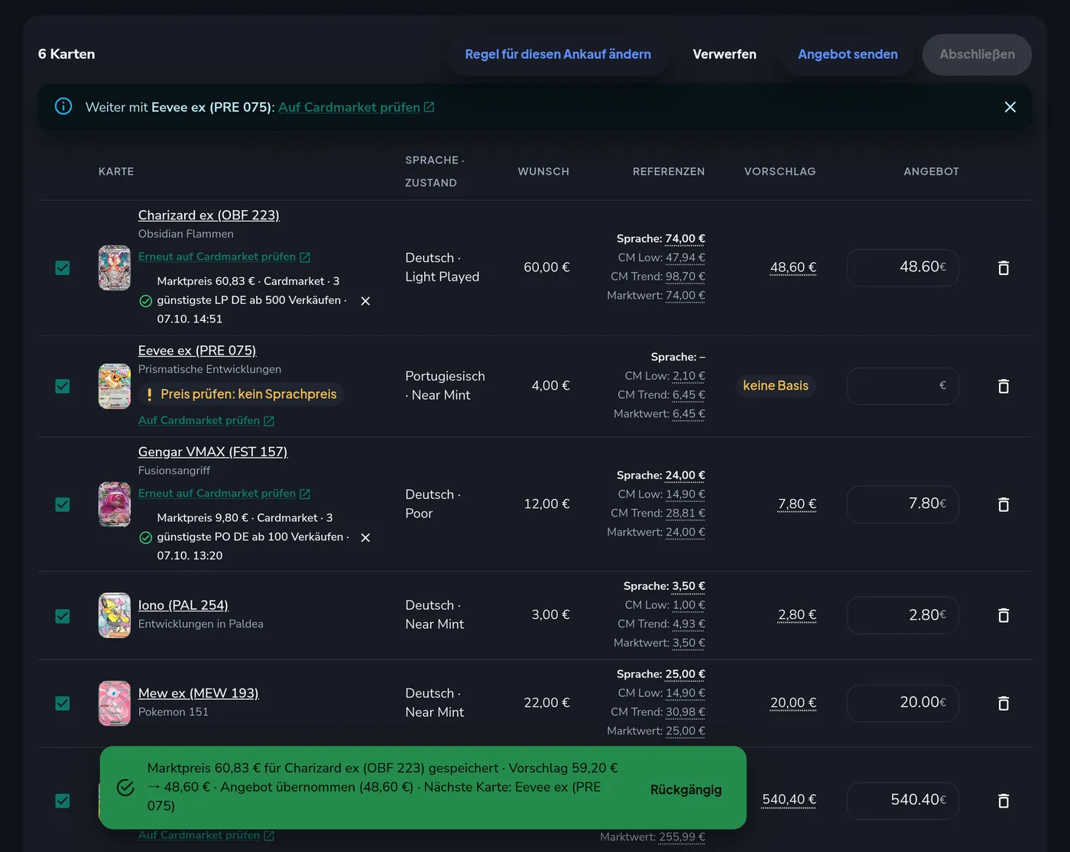Toggle checkbox for the 540,40 € row

tap(63, 801)
